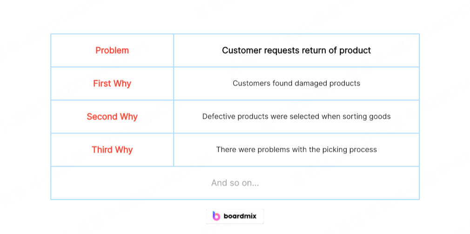Click the boardmix watermark badge

click(x=235, y=216)
